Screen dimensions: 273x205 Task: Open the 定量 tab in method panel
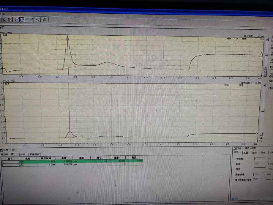pyautogui.click(x=245, y=152)
